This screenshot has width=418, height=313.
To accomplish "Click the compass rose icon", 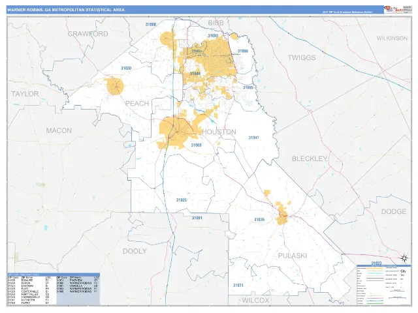I will coord(404,258).
